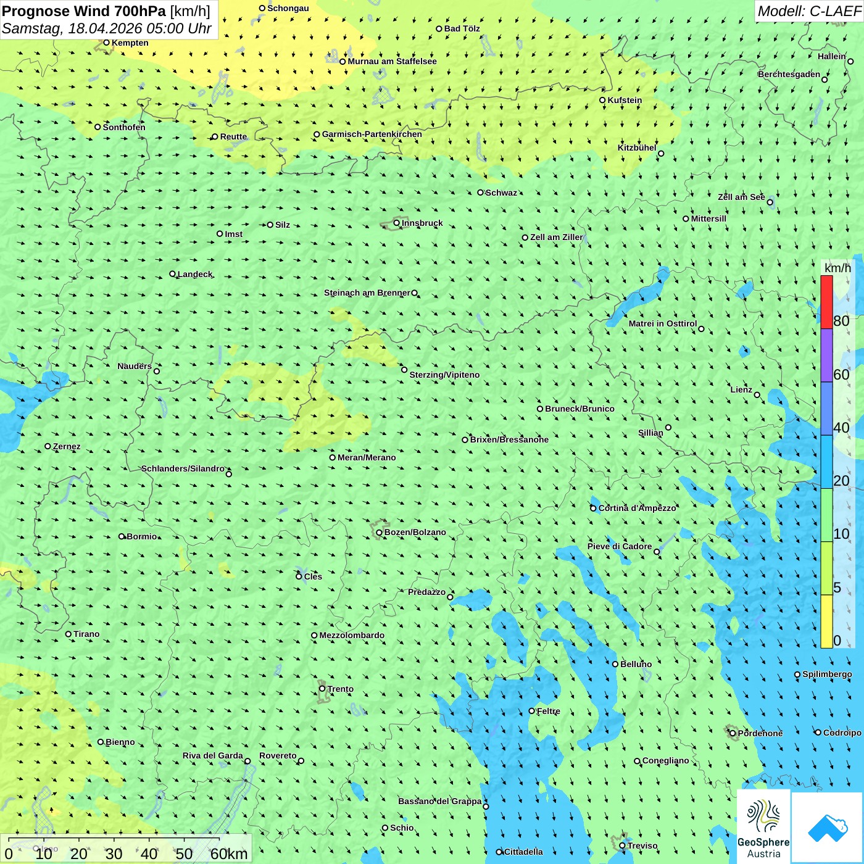The image size is (864, 864).
Task: Click the Treviso label
Action: click(642, 845)
